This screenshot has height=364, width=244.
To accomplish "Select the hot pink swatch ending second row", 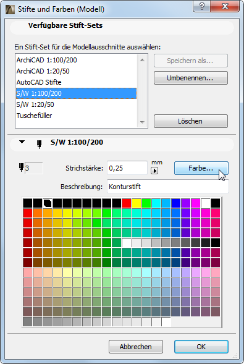I will click(x=216, y=213).
